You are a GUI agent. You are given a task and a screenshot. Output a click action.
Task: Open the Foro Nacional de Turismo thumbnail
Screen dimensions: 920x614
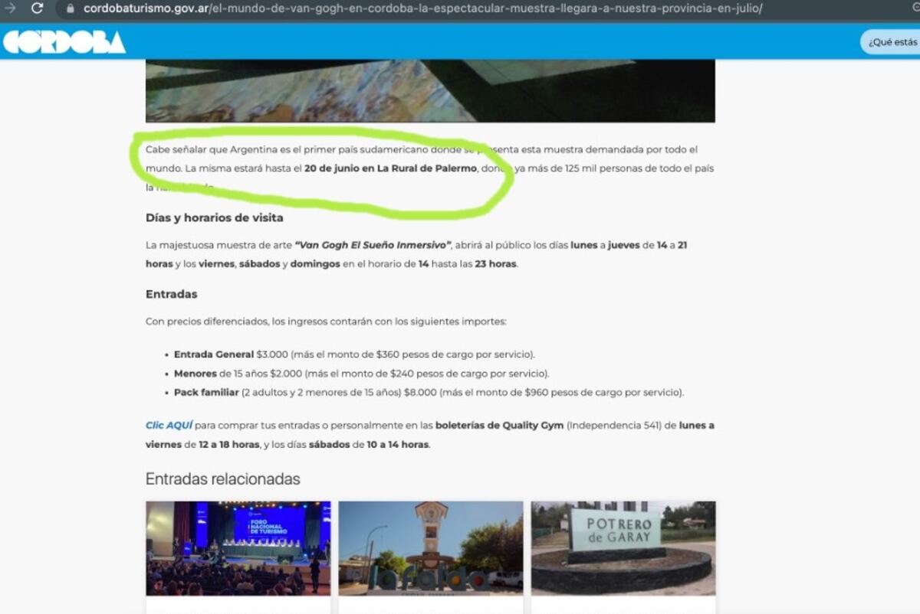coord(238,548)
